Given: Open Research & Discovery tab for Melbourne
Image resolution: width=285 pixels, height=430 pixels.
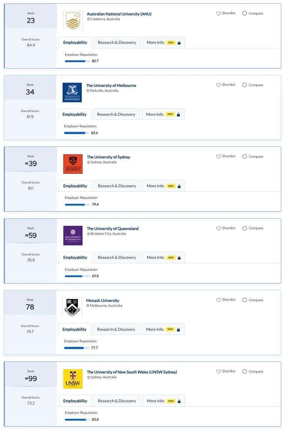Looking at the screenshot, I should click(116, 114).
